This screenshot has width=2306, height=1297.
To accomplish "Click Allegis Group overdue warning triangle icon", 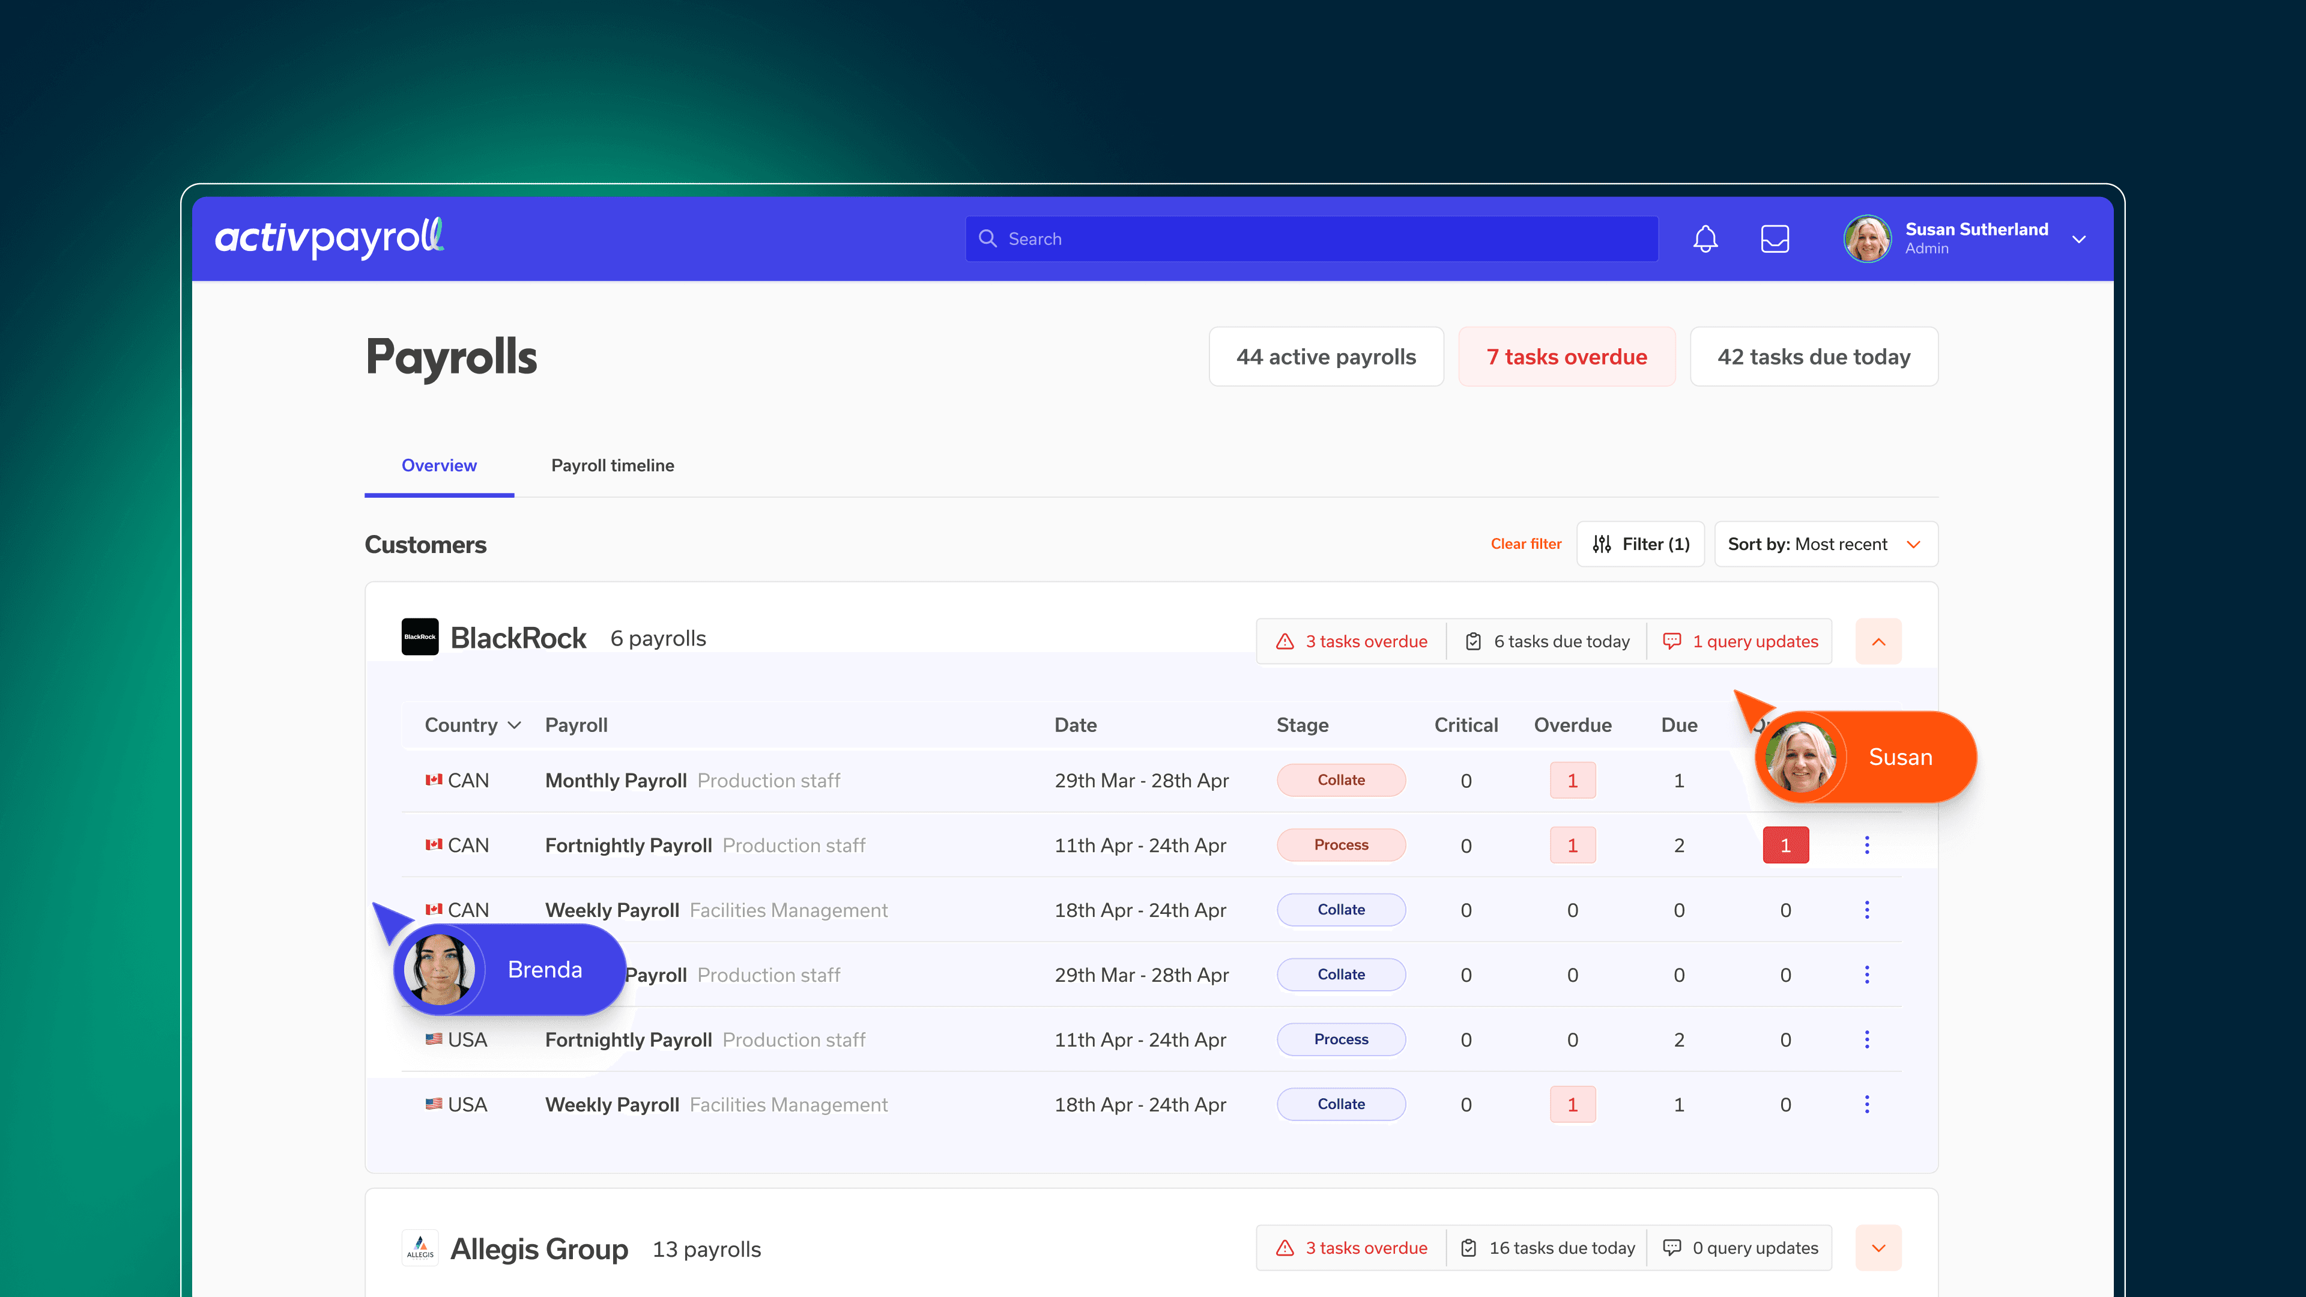I will 1285,1248.
